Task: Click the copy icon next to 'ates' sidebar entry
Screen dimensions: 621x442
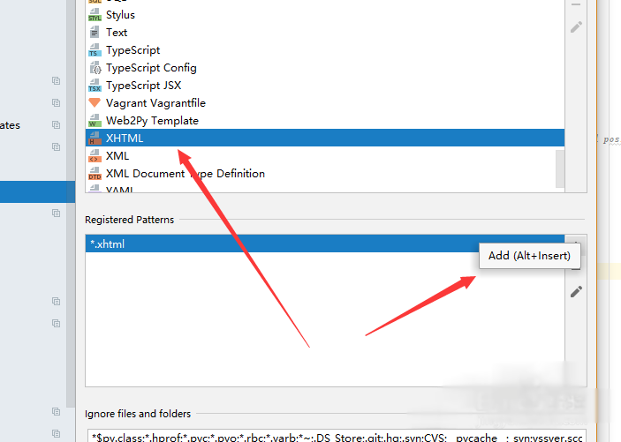Action: pos(56,125)
